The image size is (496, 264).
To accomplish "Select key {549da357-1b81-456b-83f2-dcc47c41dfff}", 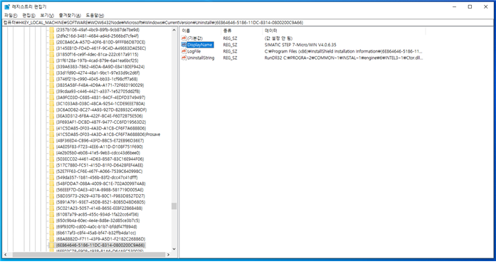I will pyautogui.click(x=97, y=178).
